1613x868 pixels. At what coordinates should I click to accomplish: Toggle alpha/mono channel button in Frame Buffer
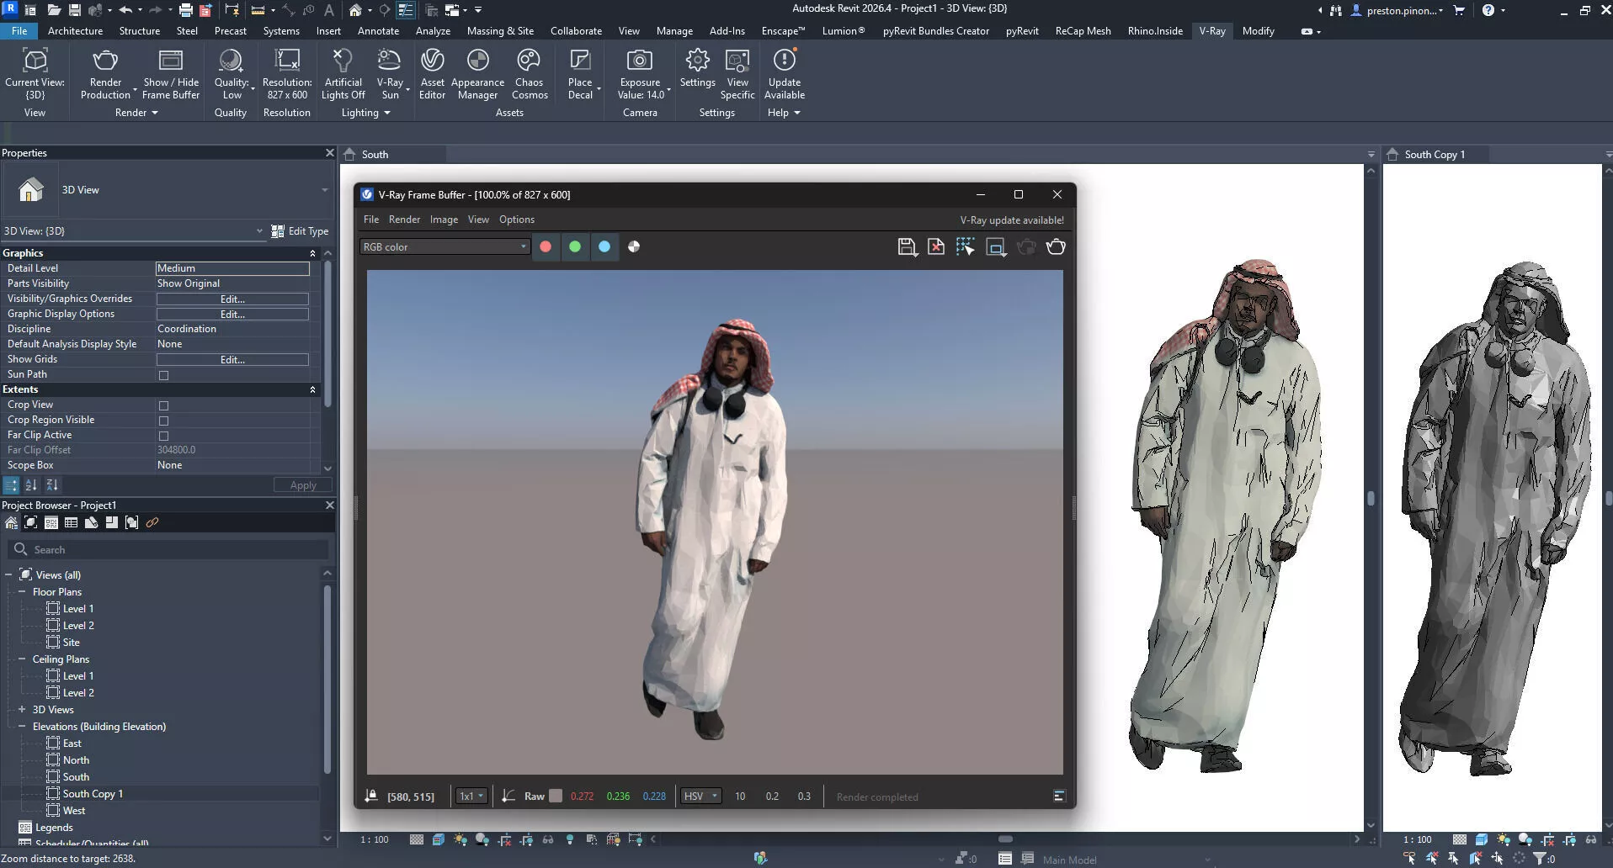(x=634, y=247)
